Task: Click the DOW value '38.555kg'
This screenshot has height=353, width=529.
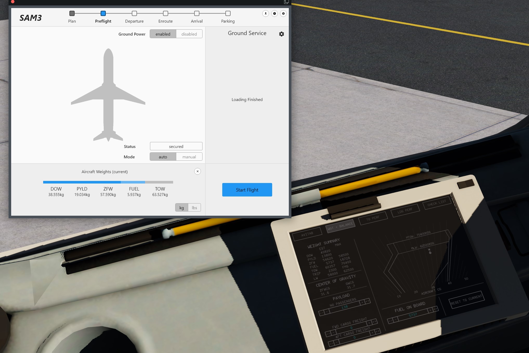Action: click(x=56, y=195)
